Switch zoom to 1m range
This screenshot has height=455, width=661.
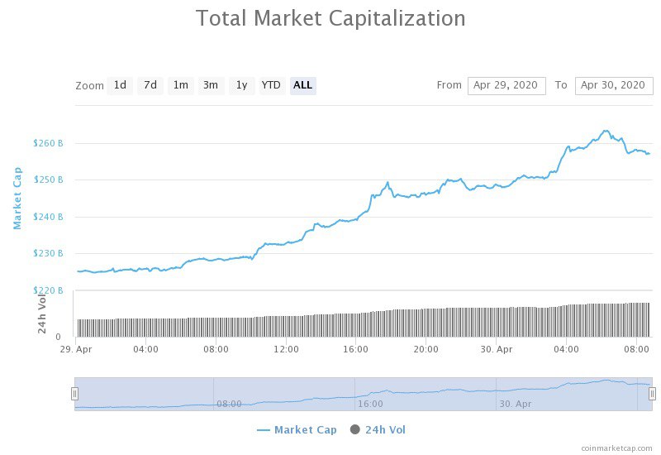click(180, 85)
